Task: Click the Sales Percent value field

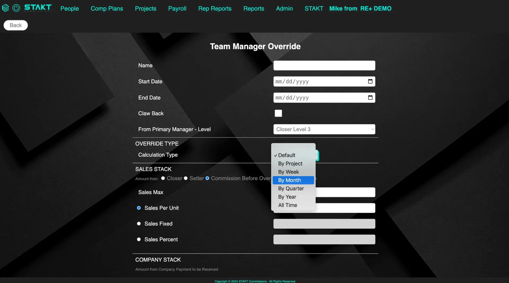Action: coord(324,239)
